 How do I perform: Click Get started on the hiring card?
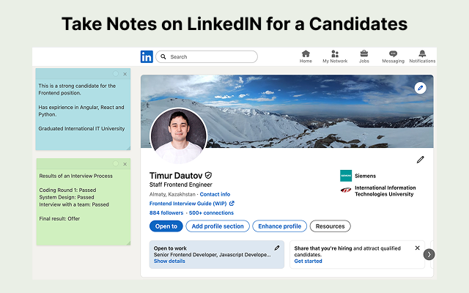point(308,261)
